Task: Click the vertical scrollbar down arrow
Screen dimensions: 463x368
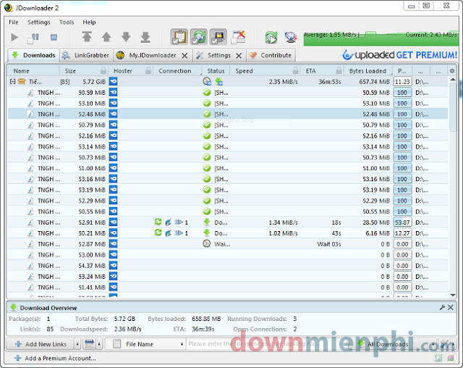Action: (x=453, y=295)
